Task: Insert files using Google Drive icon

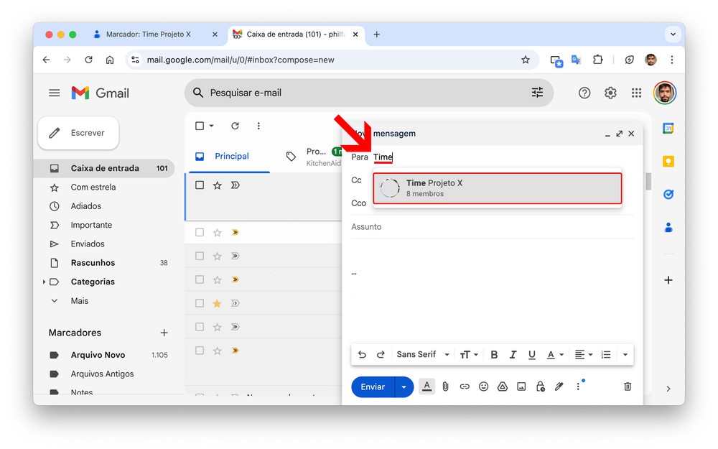Action: (x=503, y=386)
